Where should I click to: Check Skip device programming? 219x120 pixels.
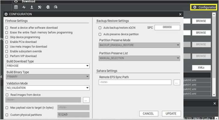pos(7,37)
